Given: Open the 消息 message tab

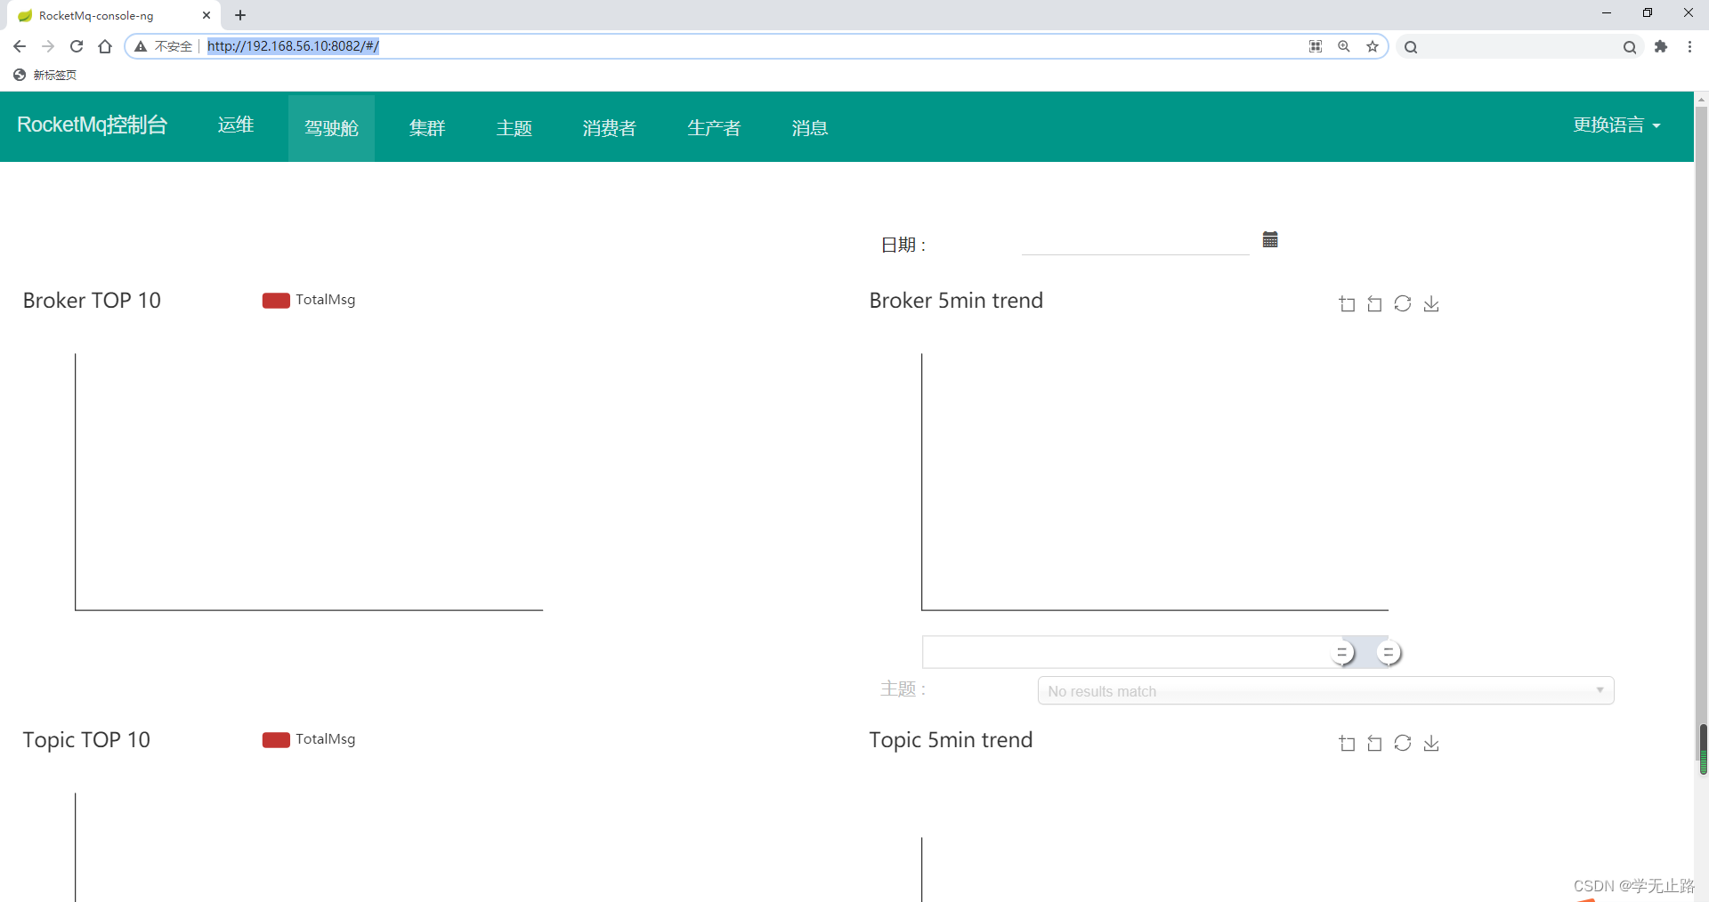Looking at the screenshot, I should pyautogui.click(x=810, y=128).
